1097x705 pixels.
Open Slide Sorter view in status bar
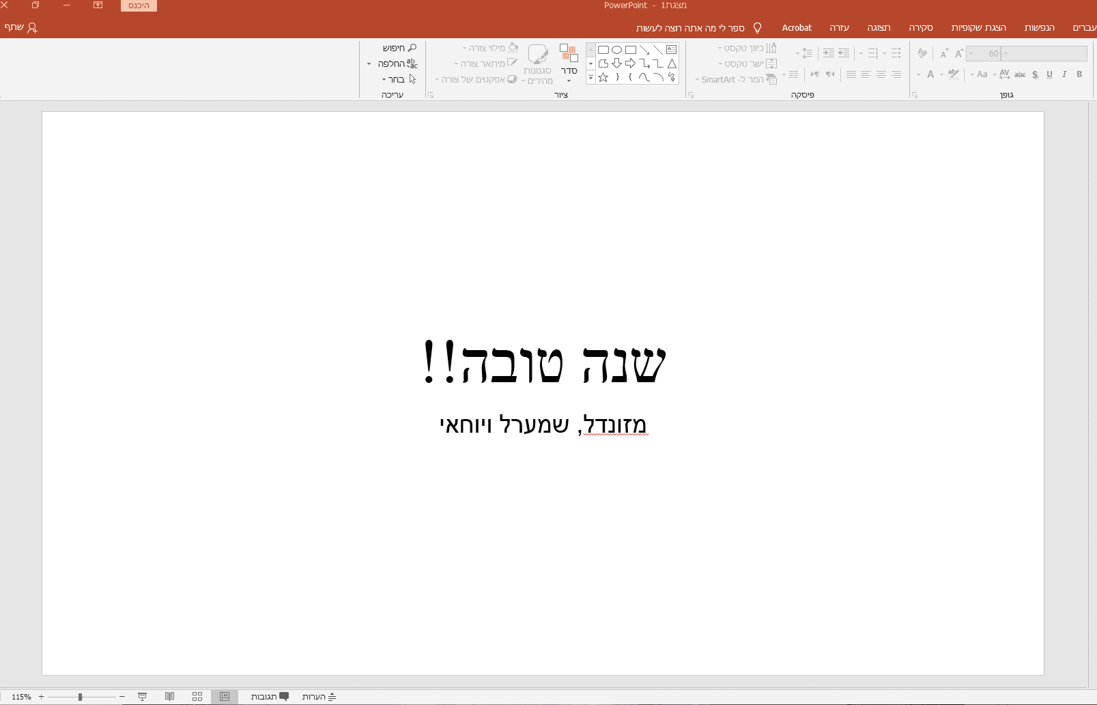click(197, 697)
